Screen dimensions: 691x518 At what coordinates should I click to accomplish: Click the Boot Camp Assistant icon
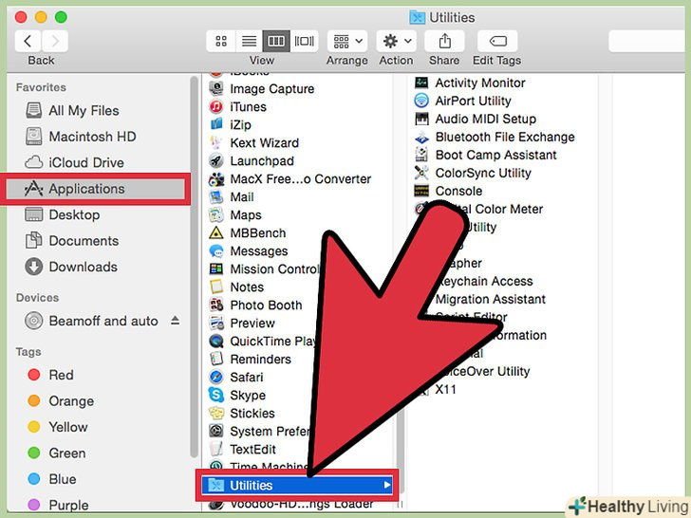pyautogui.click(x=421, y=155)
